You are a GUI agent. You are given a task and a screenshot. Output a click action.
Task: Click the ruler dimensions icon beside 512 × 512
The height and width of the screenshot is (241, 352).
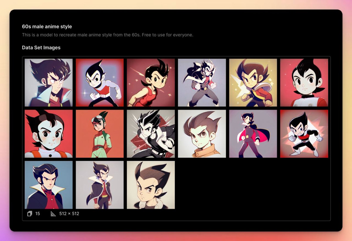53,214
